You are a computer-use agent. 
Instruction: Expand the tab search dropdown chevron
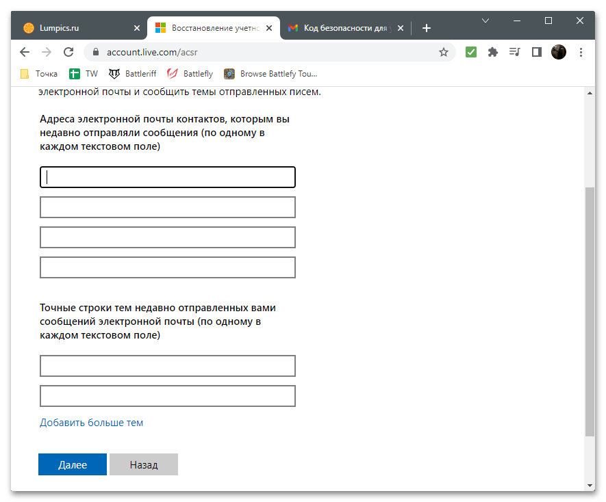(485, 21)
